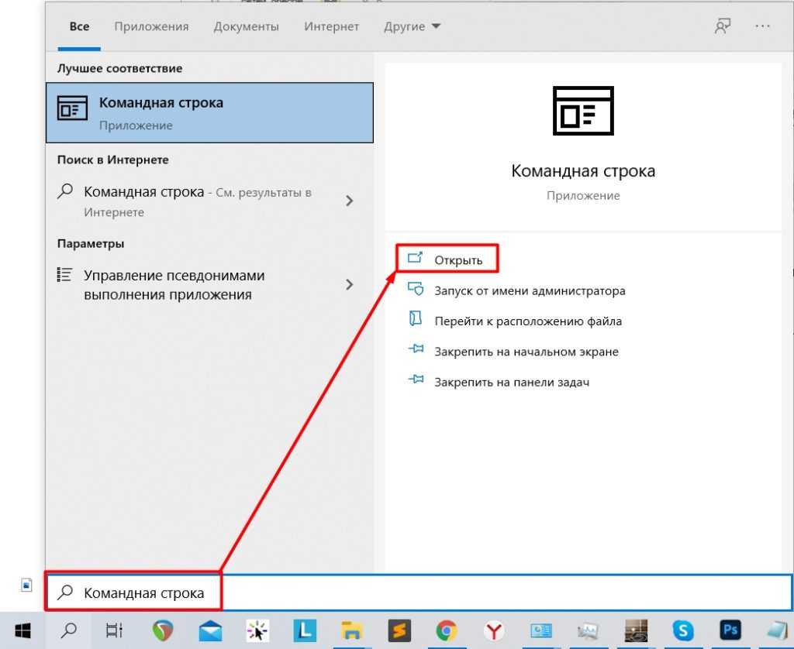Select Командная строка best match result

(x=209, y=113)
